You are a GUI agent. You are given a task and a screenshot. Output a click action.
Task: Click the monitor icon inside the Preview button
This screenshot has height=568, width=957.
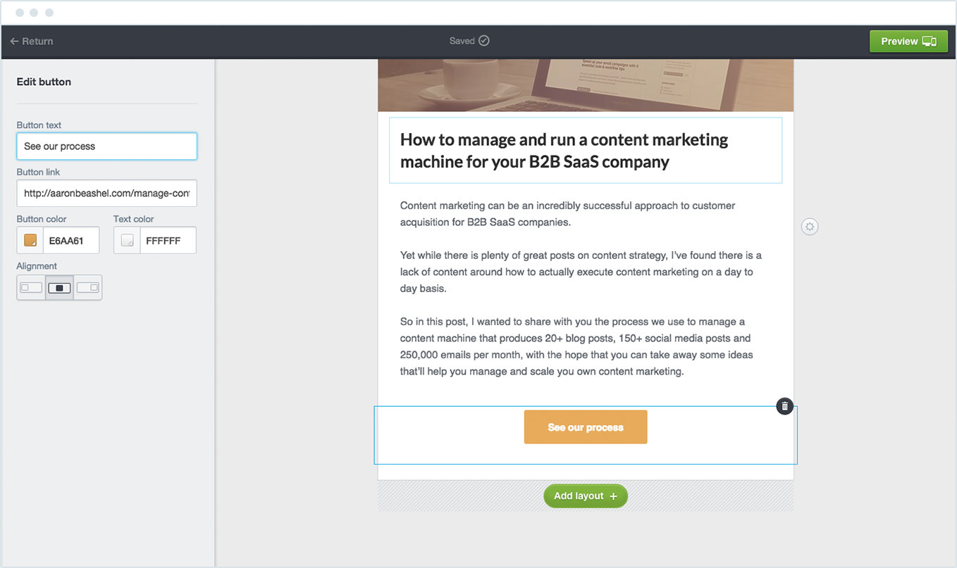coord(928,41)
